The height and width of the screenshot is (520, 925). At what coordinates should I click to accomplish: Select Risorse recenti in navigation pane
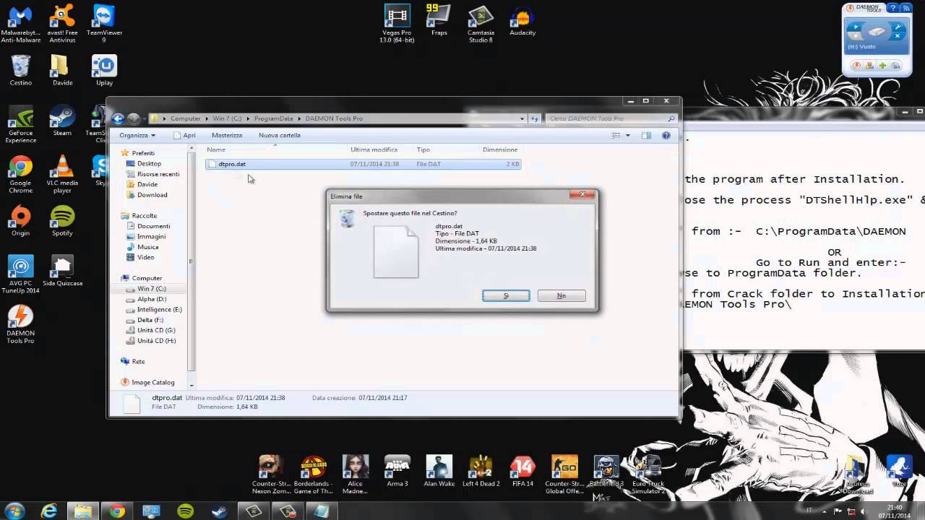click(158, 174)
